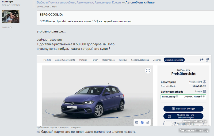Click the Der Polo. Style heading
The image size is (214, 136).
184,70
